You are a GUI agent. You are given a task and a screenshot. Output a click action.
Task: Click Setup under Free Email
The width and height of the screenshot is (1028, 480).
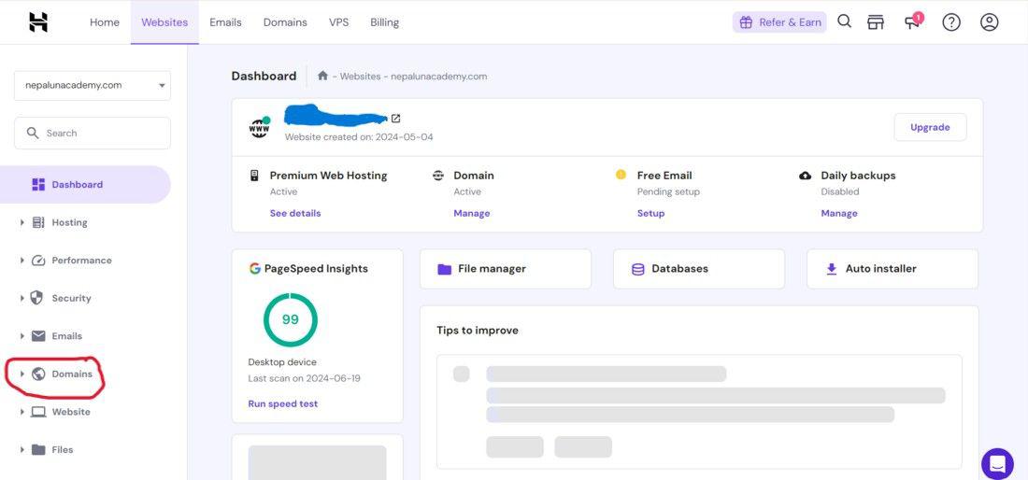pyautogui.click(x=650, y=214)
